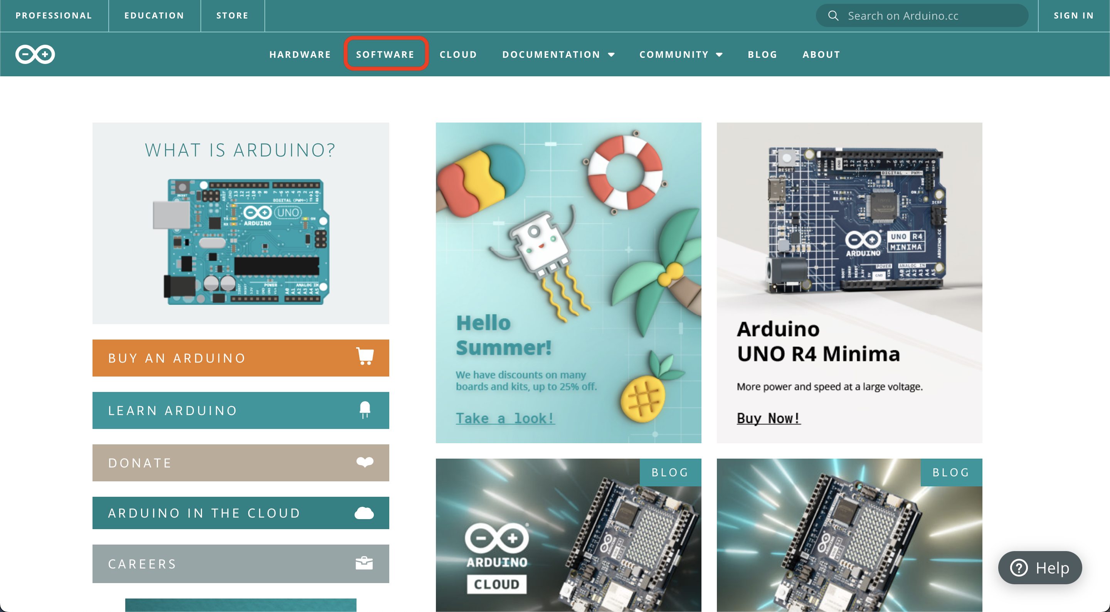Viewport: 1110px width, 612px height.
Task: Click the Documentation nav label
Action: [x=551, y=54]
